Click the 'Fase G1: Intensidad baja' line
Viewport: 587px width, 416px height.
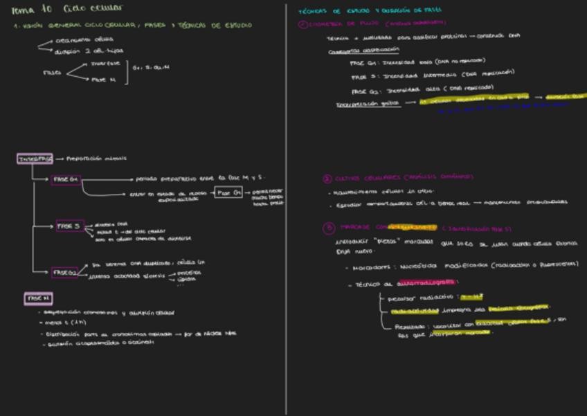click(417, 62)
